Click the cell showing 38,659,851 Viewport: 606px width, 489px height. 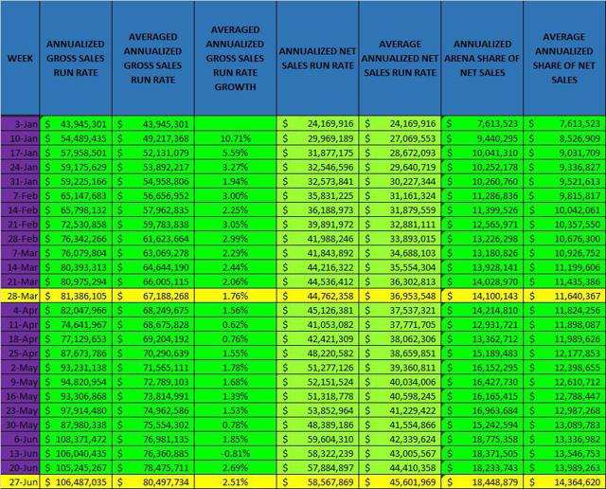click(400, 353)
